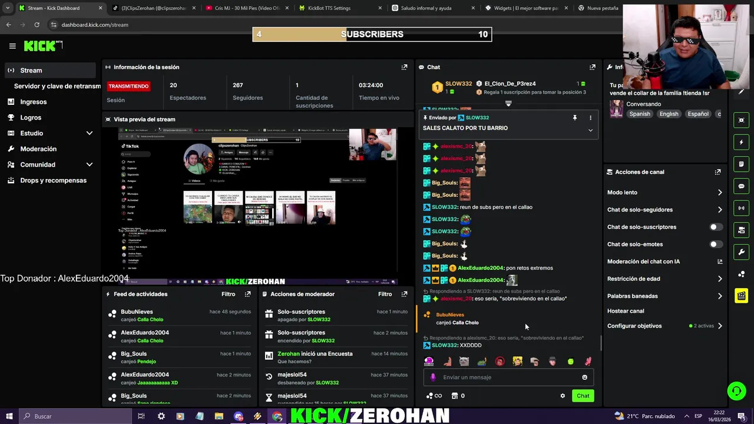Viewport: 754px width, 424px height.
Task: Click the purple microphone icon in the chat input
Action: [x=433, y=377]
